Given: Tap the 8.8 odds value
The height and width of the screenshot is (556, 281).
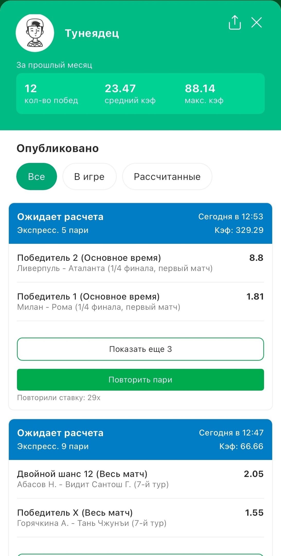Looking at the screenshot, I should click(x=256, y=258).
